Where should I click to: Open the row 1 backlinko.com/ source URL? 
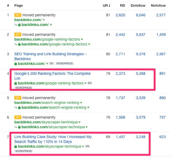click(28, 20)
